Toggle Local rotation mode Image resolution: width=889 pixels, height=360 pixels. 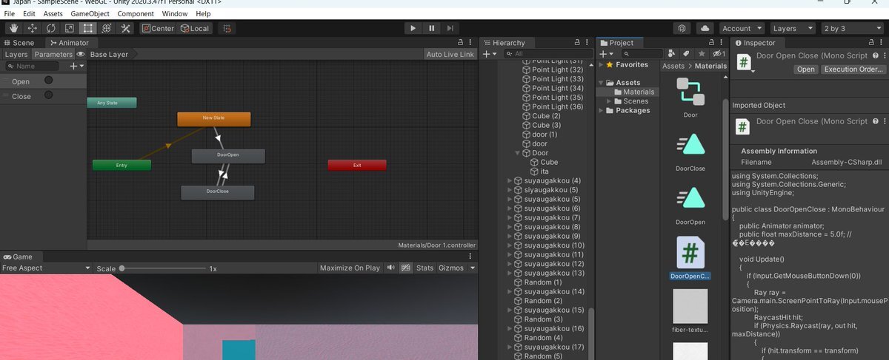pos(194,28)
